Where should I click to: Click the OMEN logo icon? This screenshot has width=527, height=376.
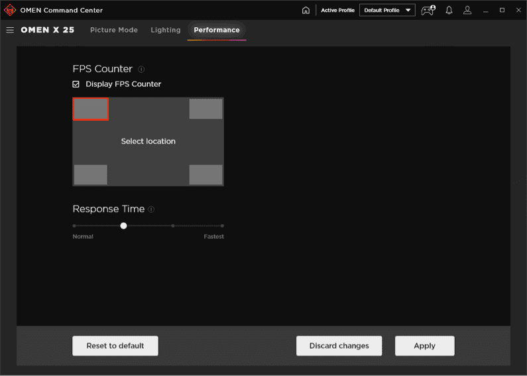[x=9, y=10]
